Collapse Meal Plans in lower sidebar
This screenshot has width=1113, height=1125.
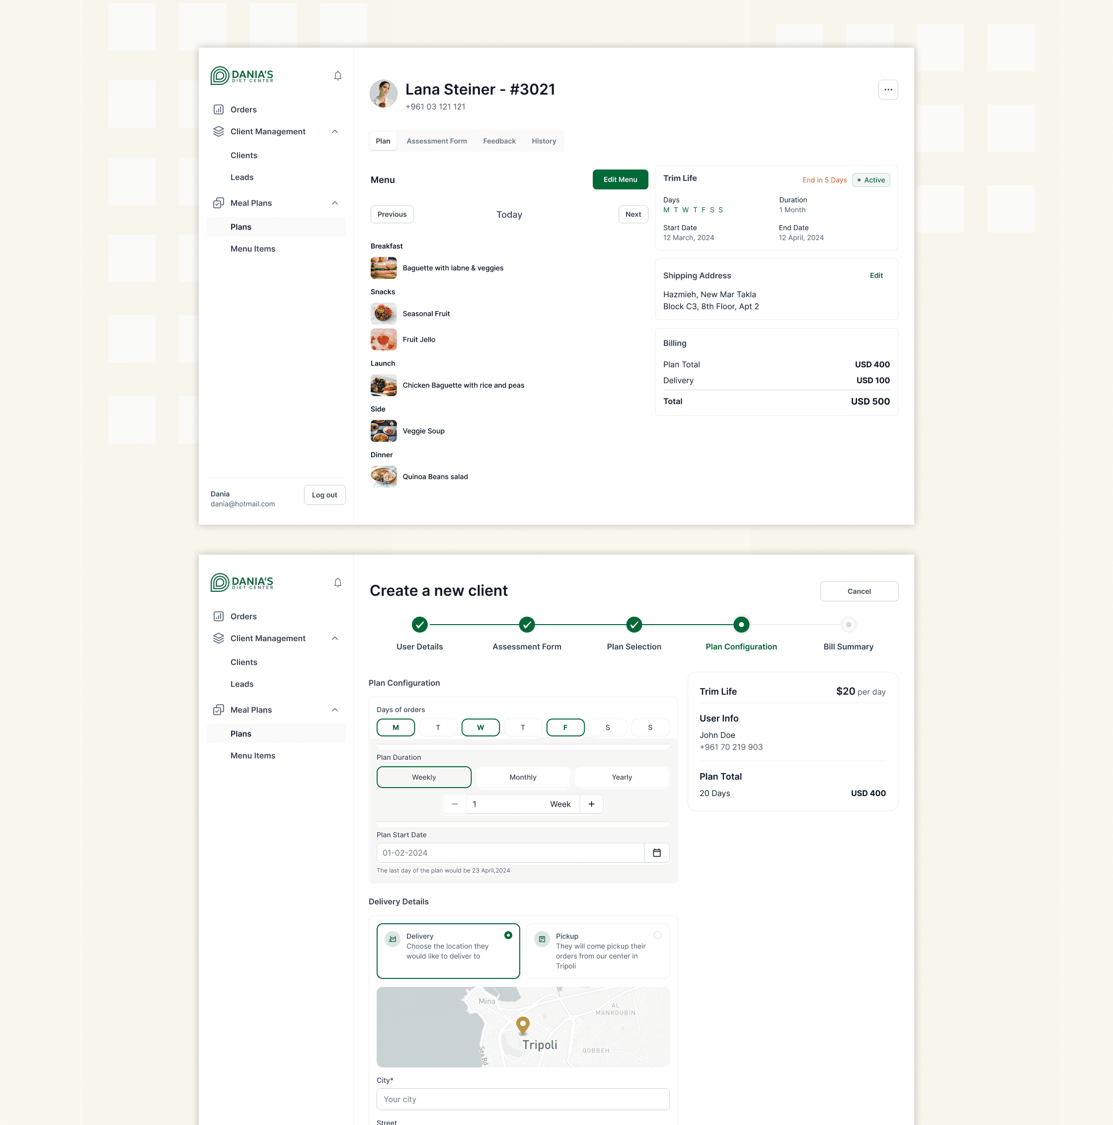tap(335, 710)
